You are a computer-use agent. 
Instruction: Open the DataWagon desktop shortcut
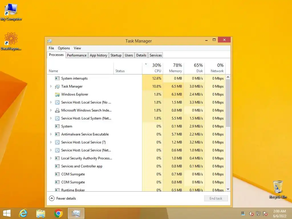click(x=11, y=41)
